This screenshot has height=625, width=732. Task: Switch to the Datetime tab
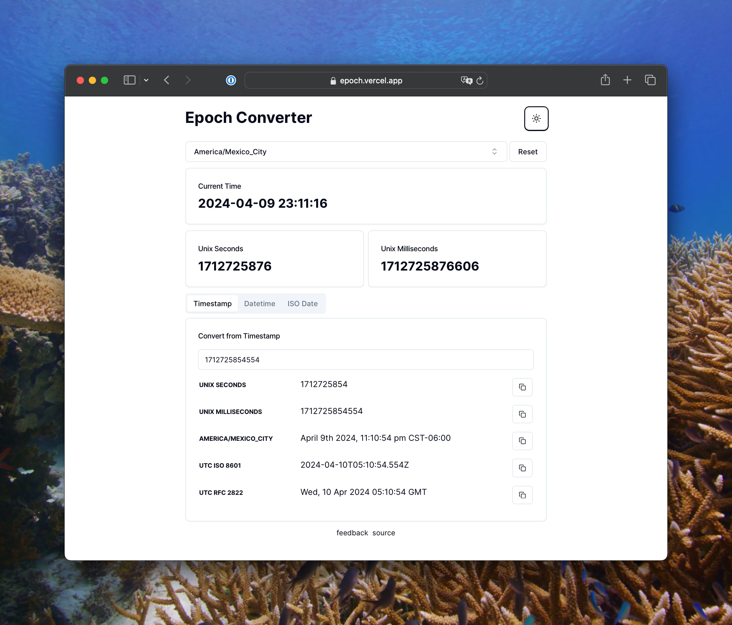[259, 303]
